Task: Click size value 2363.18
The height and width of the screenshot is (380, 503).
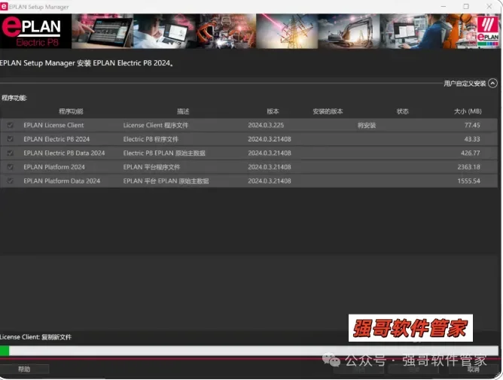Action: coord(468,167)
